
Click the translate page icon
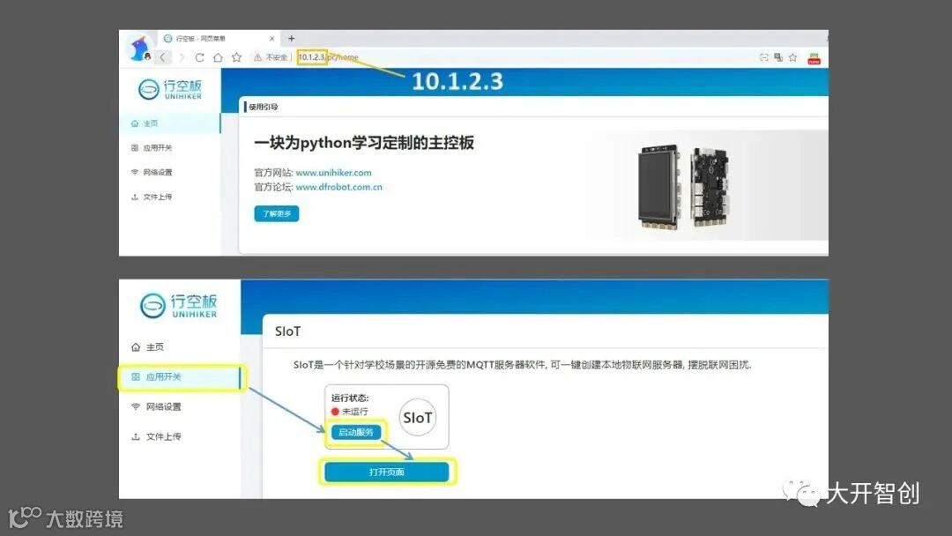coord(778,57)
